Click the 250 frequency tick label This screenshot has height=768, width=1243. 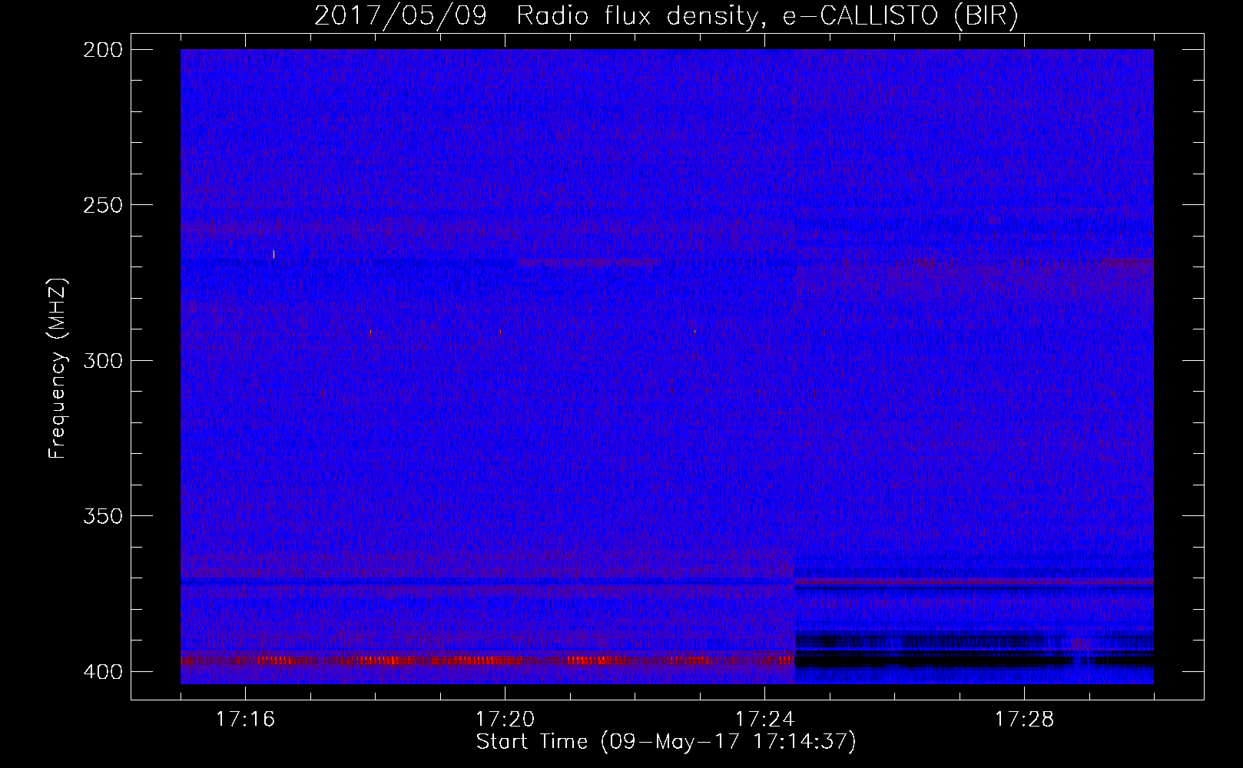[103, 205]
